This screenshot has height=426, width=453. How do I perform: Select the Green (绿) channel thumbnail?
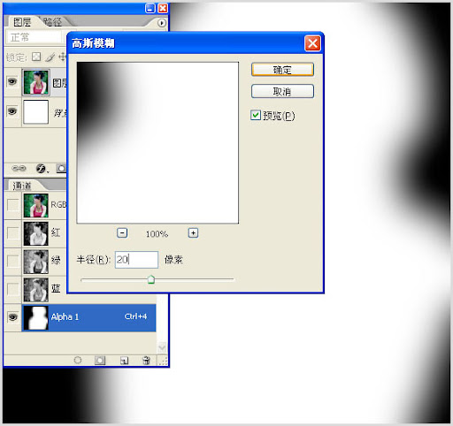[36, 262]
